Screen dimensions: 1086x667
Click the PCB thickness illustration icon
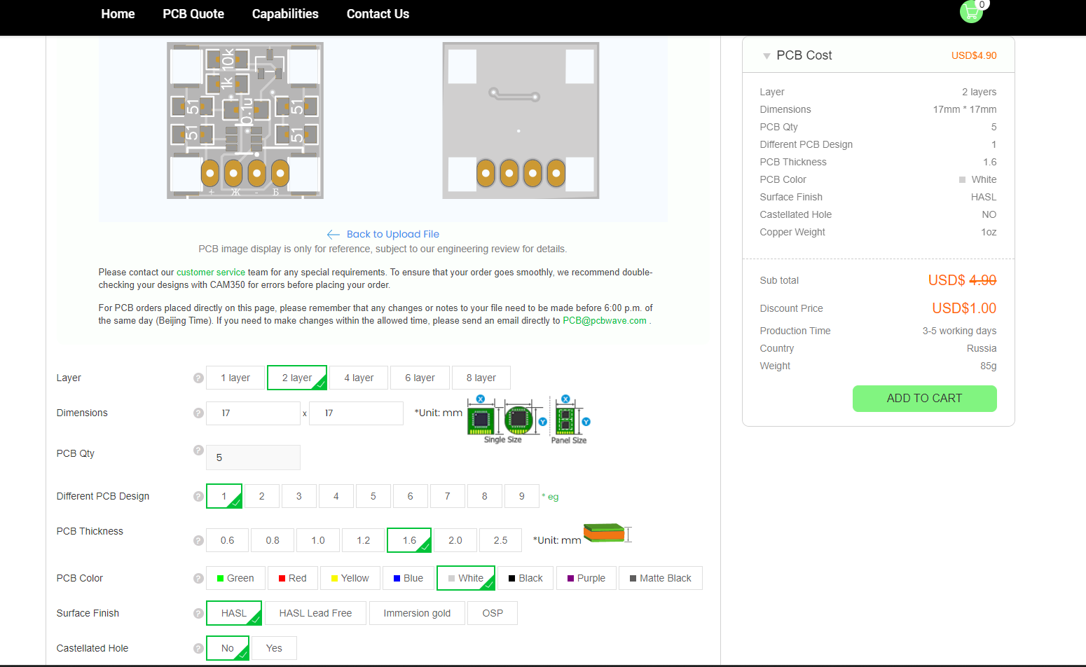point(607,533)
